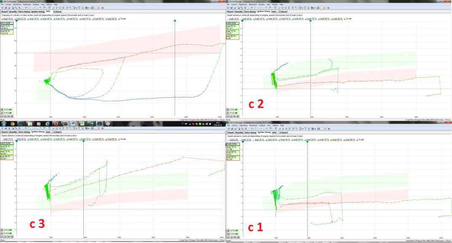
Task: Select the Inlet tab in the c 3 window
Action: 48,132
